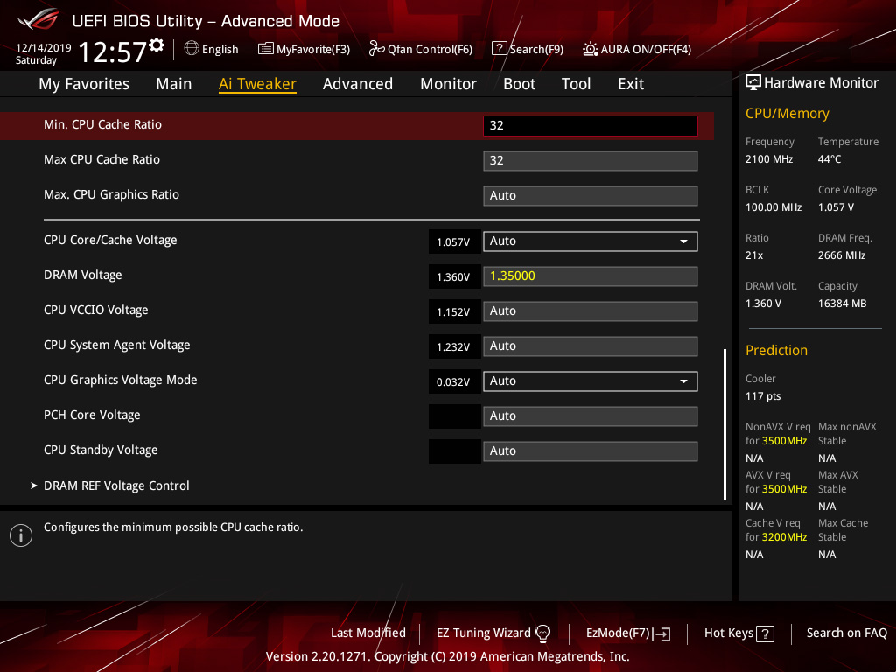Click the MyFavorite list icon
The width and height of the screenshot is (896, 672).
pyautogui.click(x=266, y=49)
